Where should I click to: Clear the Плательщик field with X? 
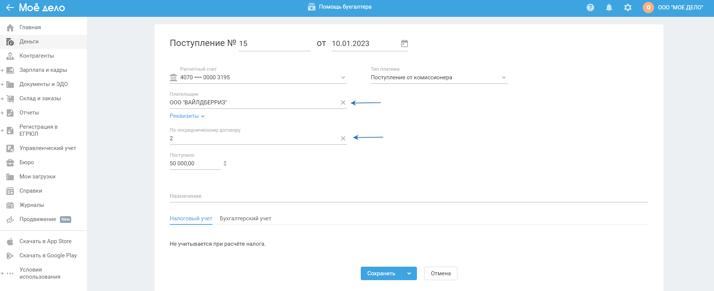click(343, 102)
